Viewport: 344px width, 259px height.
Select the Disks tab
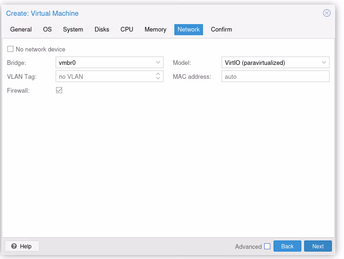102,29
